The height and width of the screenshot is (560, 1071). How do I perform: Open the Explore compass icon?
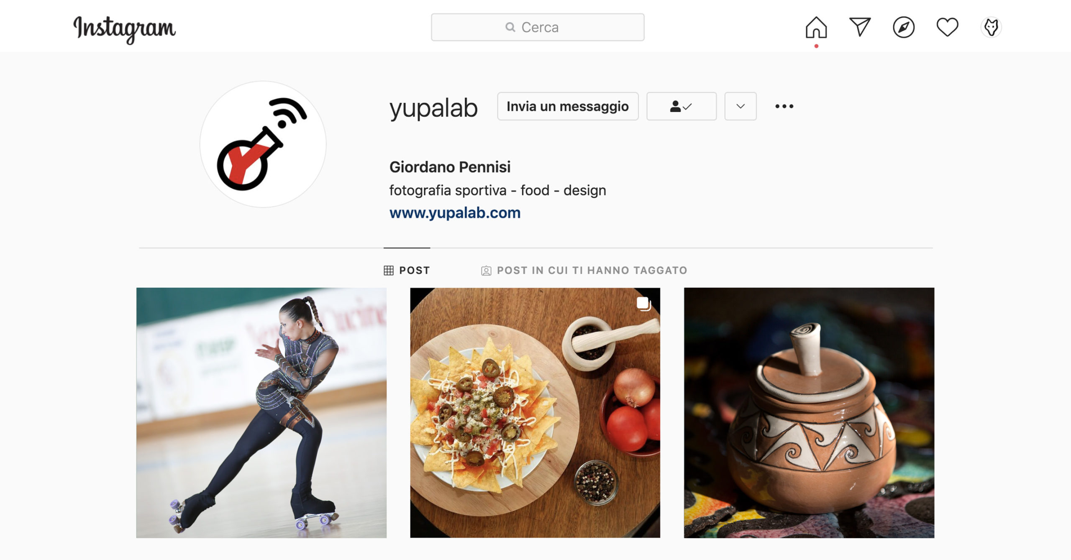[x=904, y=28]
